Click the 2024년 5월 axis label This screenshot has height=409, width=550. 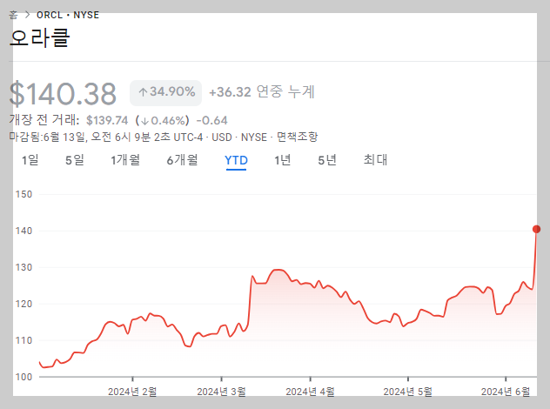point(407,392)
